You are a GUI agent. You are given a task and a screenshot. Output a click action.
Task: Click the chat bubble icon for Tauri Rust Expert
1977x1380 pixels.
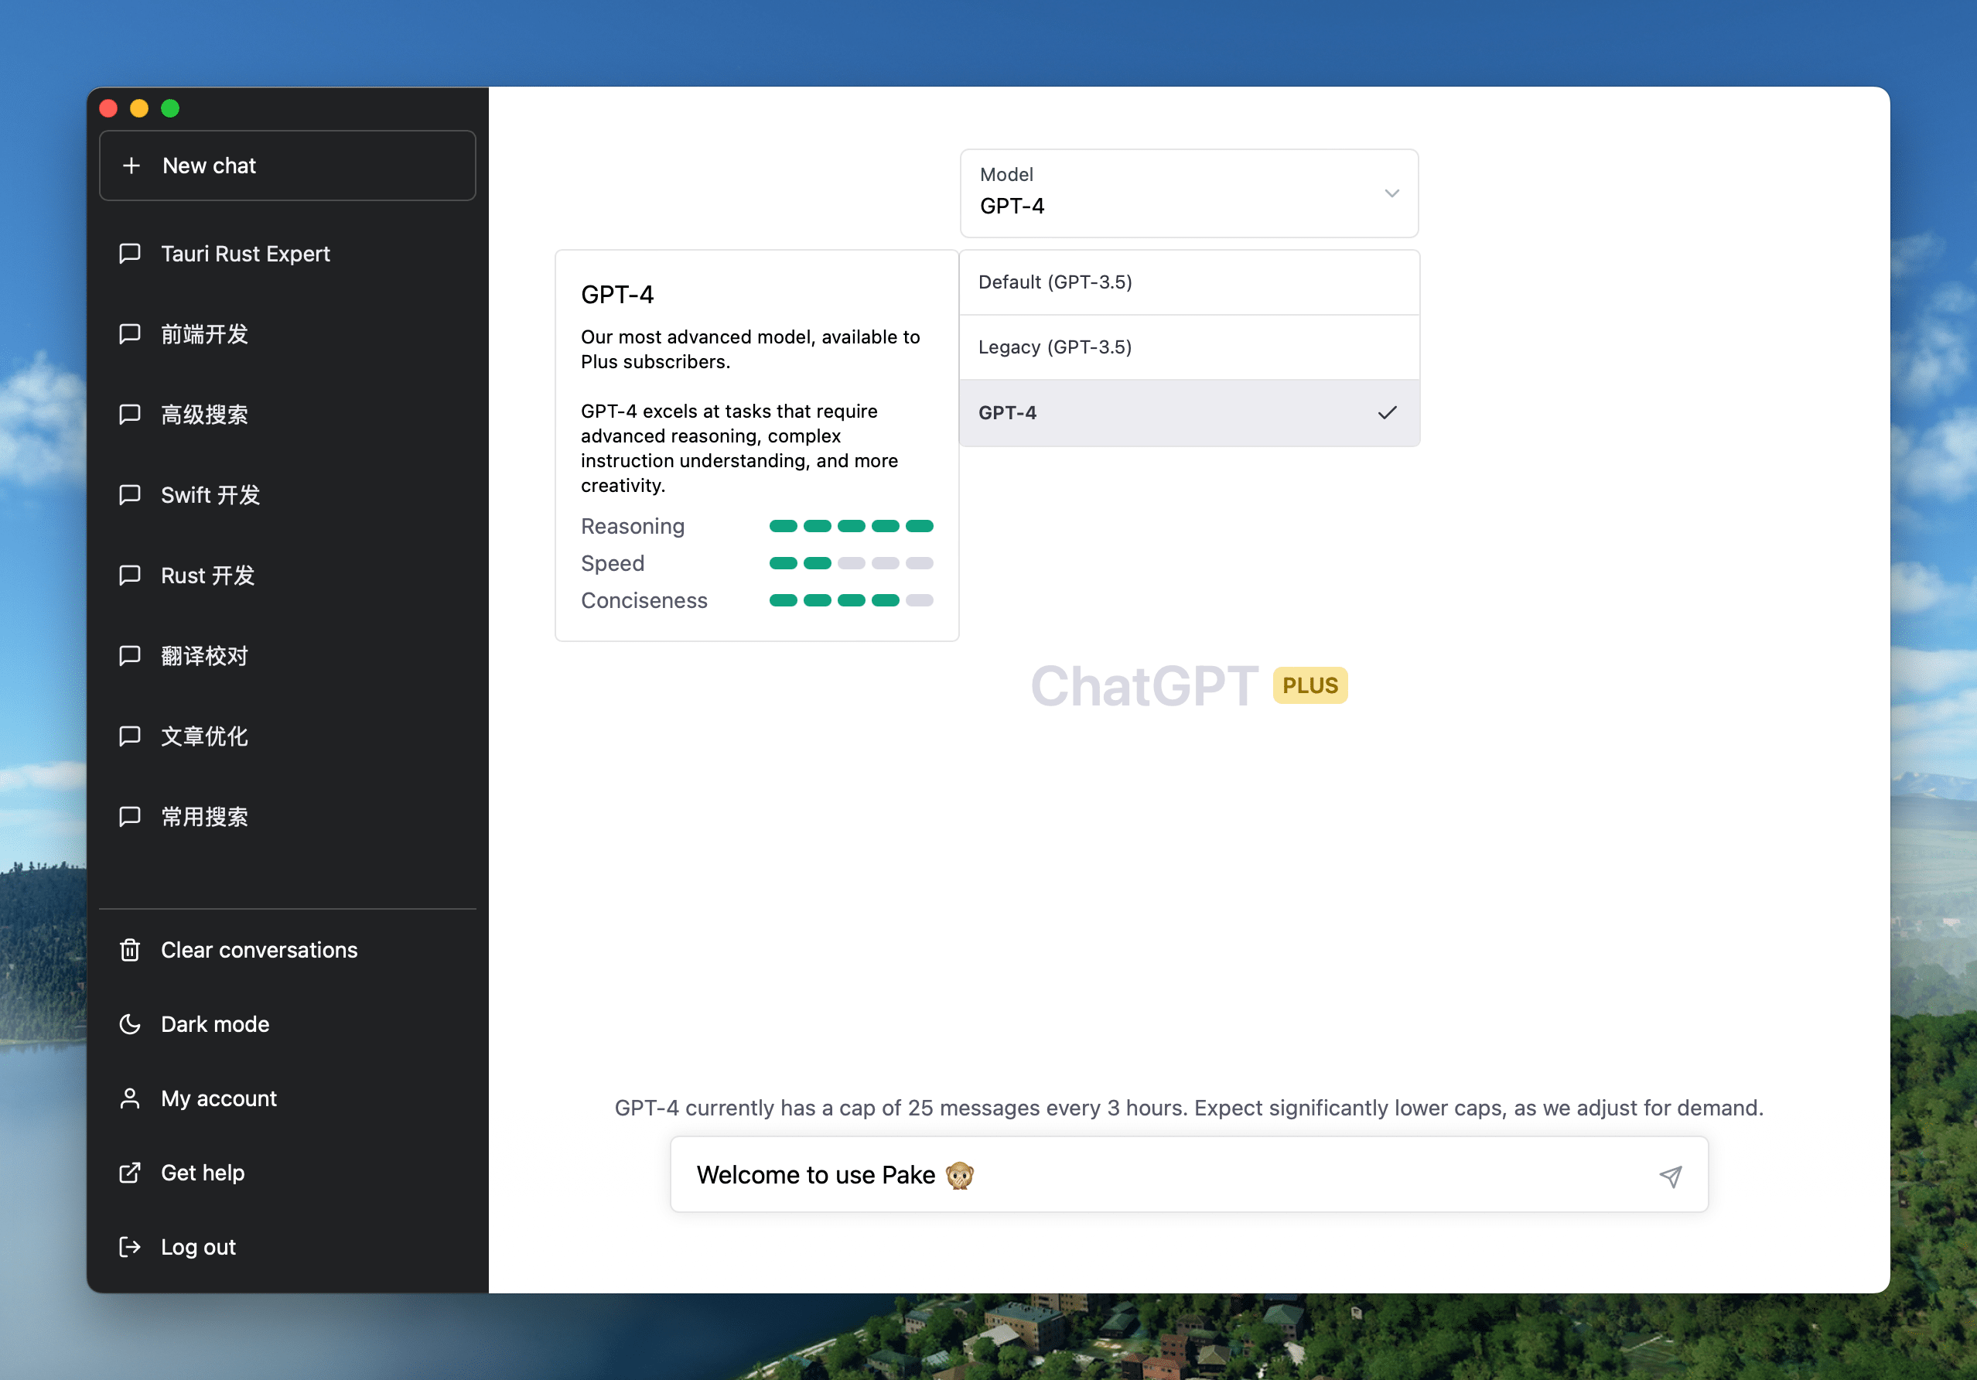pos(130,253)
